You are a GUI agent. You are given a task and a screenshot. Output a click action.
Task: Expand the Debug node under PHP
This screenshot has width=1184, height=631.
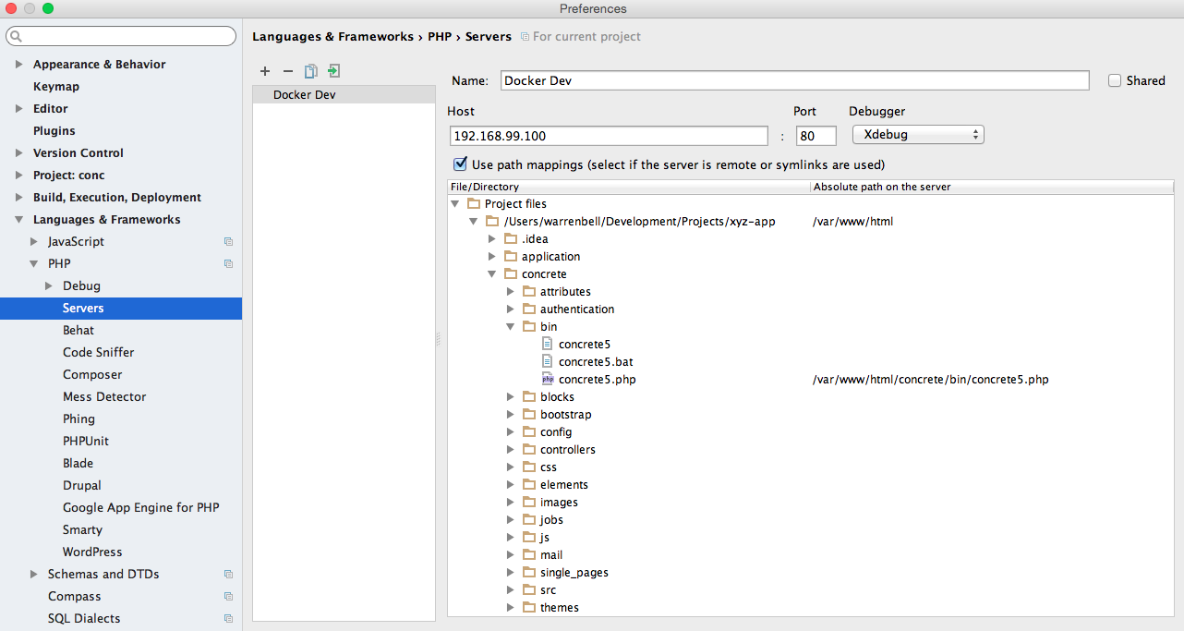click(x=49, y=286)
